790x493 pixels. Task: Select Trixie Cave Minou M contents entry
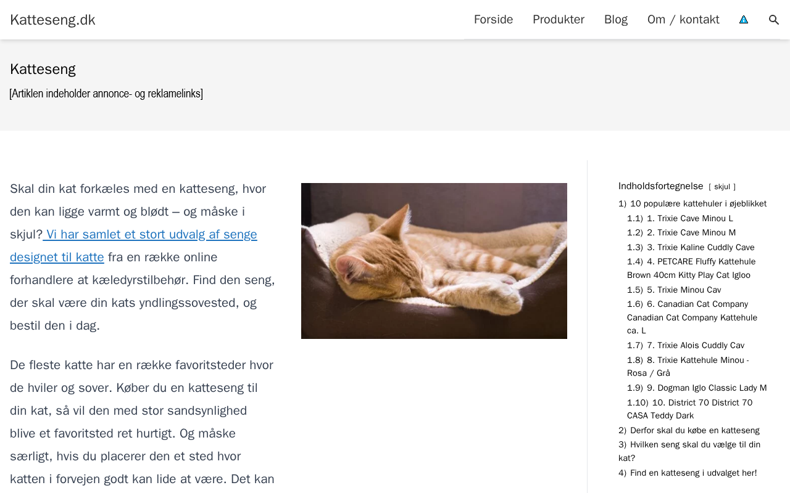tap(681, 232)
